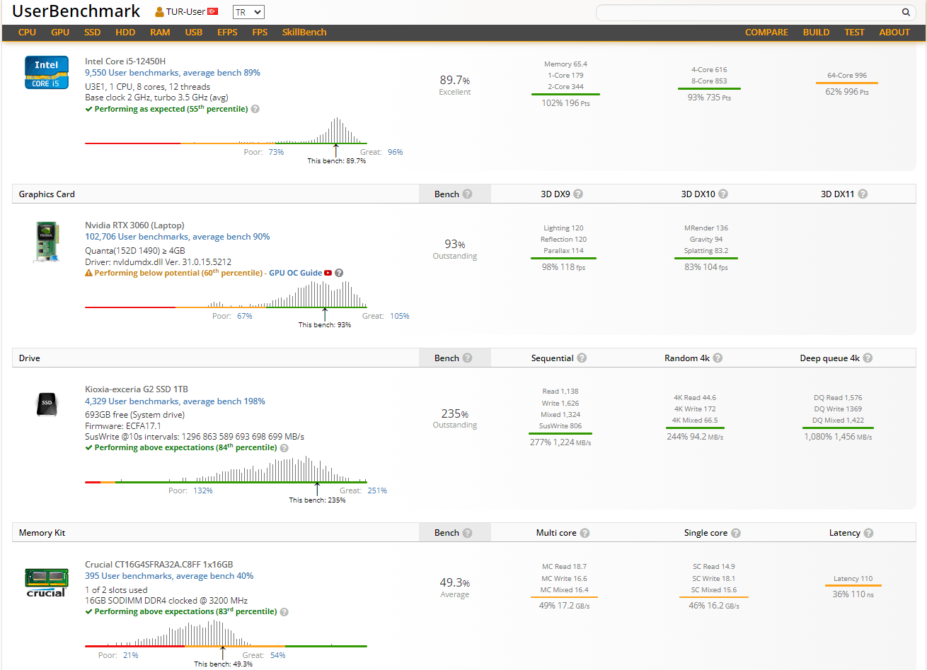Viewport: 927px width, 670px height.
Task: Click the Turkish flag icon
Action: (x=213, y=11)
